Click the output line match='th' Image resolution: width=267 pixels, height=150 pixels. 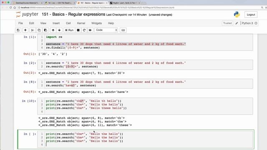pyautogui.click(x=81, y=118)
